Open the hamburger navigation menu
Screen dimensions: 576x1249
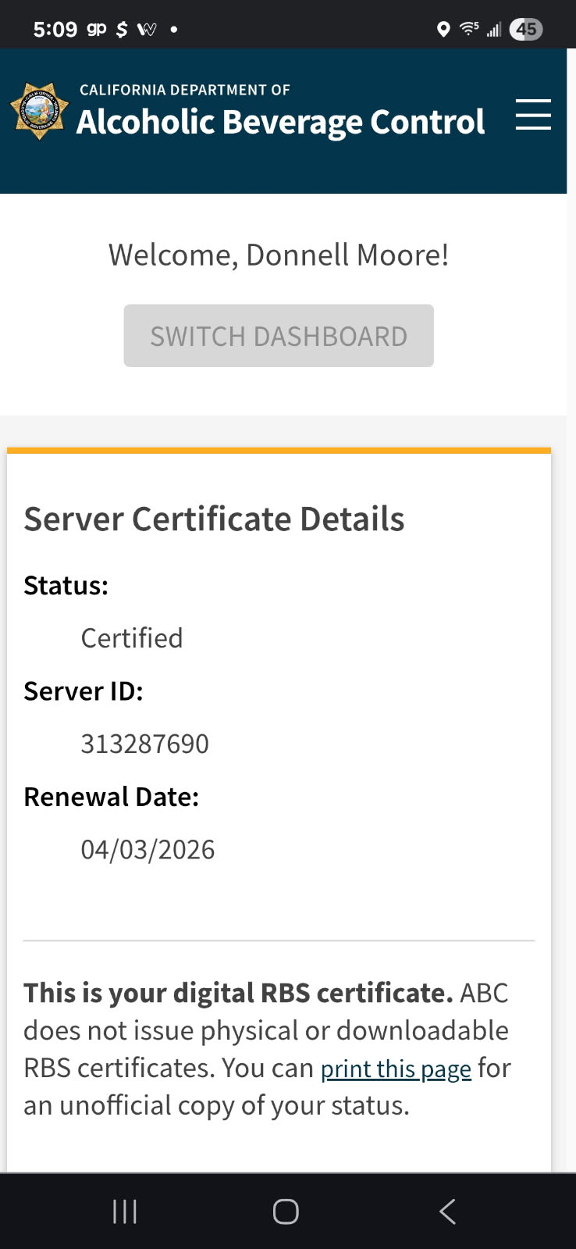pos(533,115)
